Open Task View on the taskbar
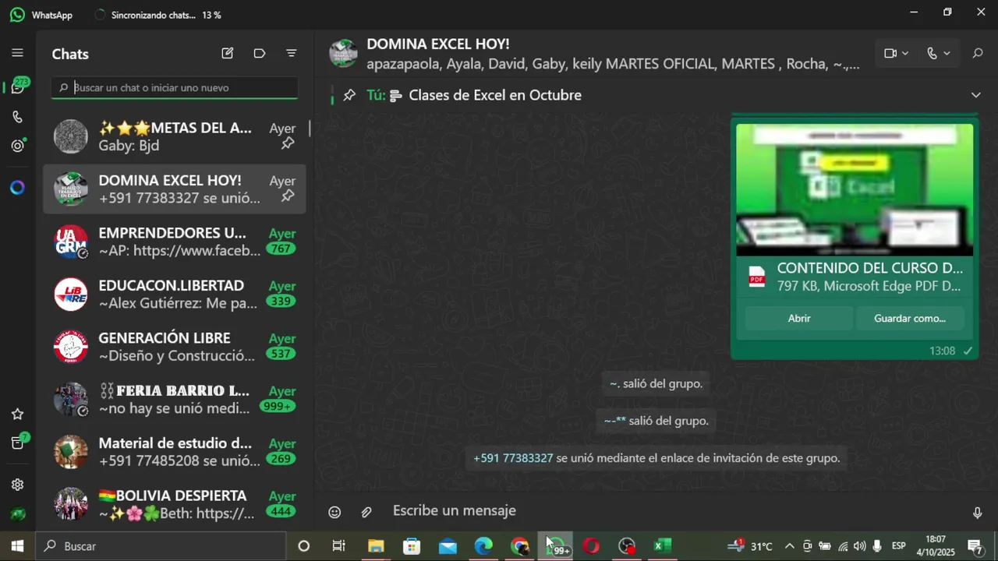The image size is (998, 561). tap(339, 546)
